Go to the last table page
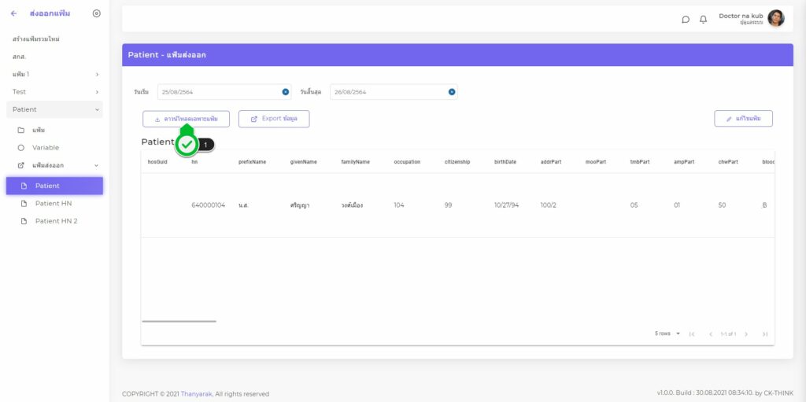Viewport: 806px width, 402px height. tap(764, 334)
